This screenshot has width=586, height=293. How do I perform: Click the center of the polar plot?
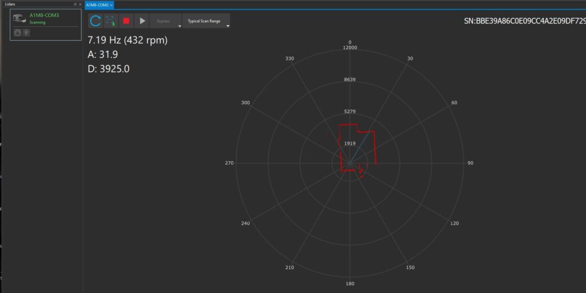click(x=350, y=163)
